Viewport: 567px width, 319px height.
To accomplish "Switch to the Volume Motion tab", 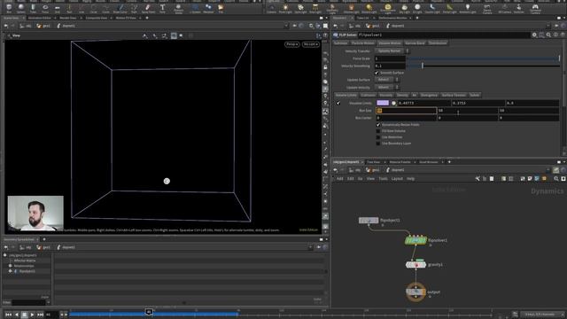I will [390, 43].
